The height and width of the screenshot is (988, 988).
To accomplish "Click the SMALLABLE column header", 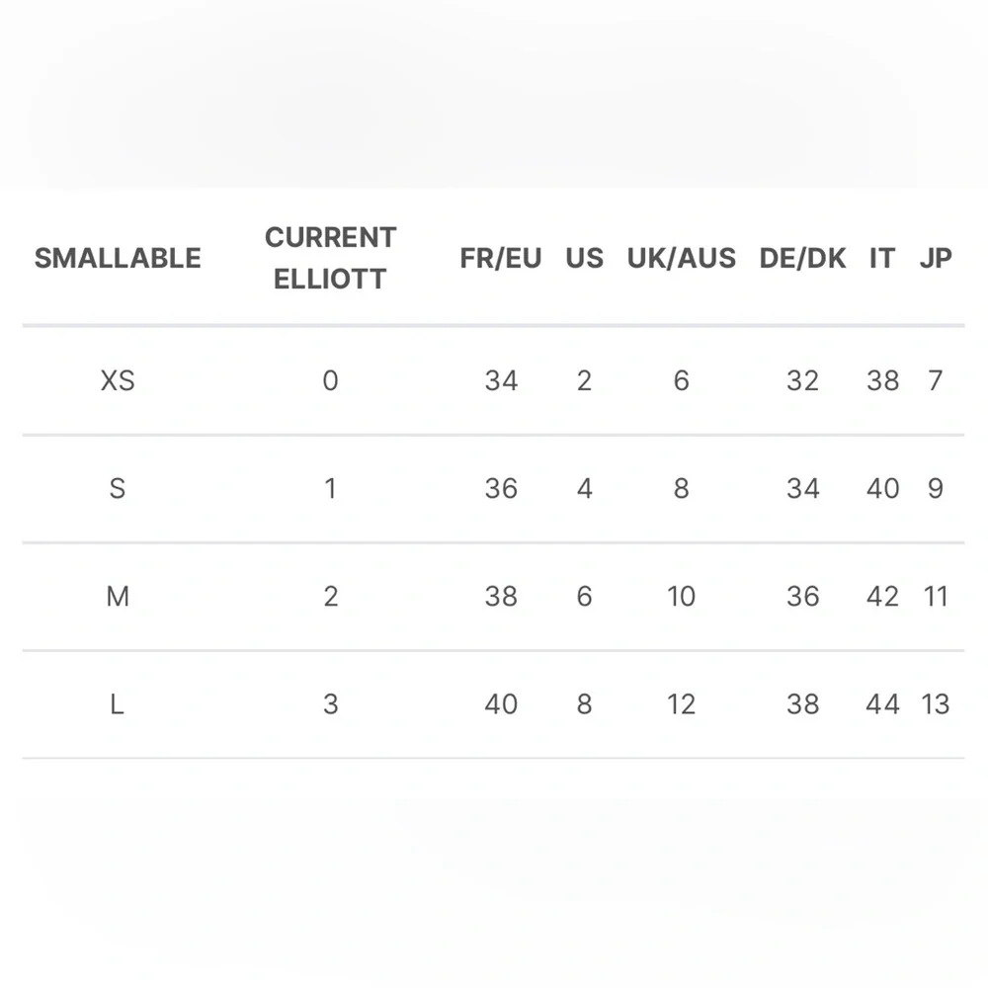I will (x=118, y=259).
